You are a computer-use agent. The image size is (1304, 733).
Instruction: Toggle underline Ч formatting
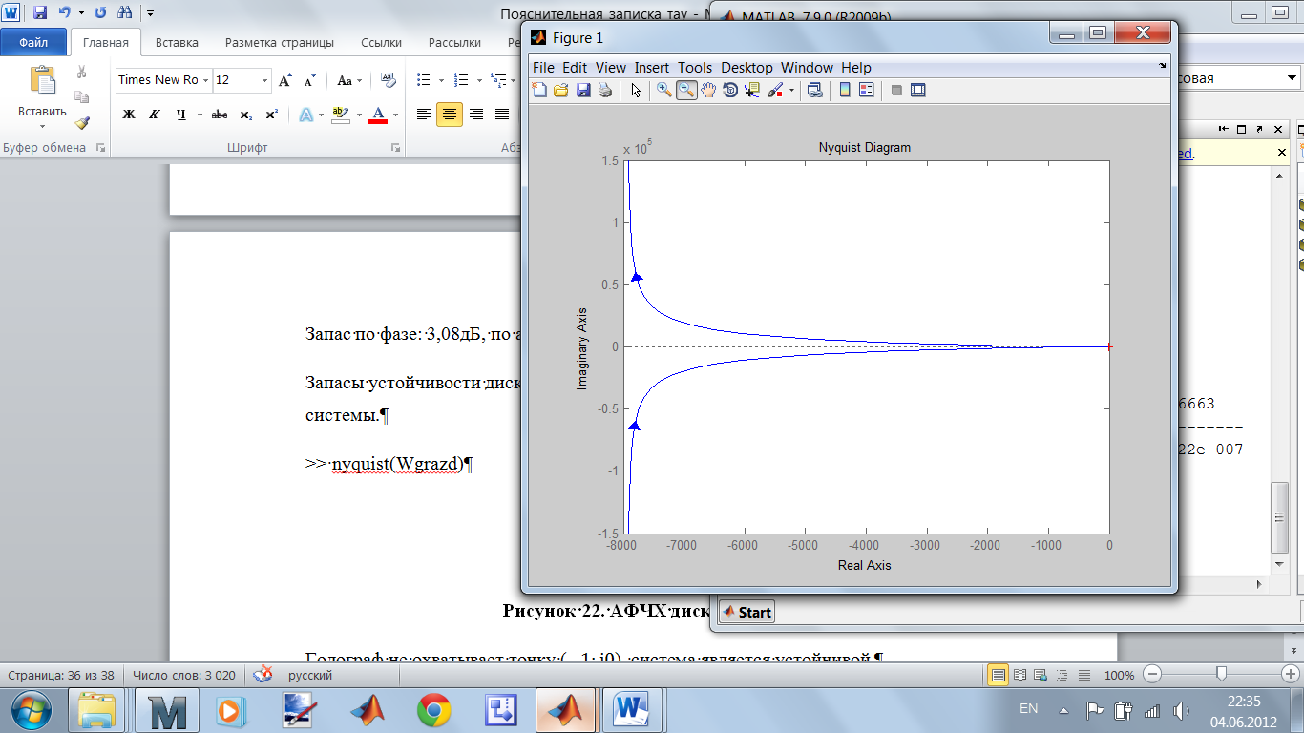tap(180, 115)
